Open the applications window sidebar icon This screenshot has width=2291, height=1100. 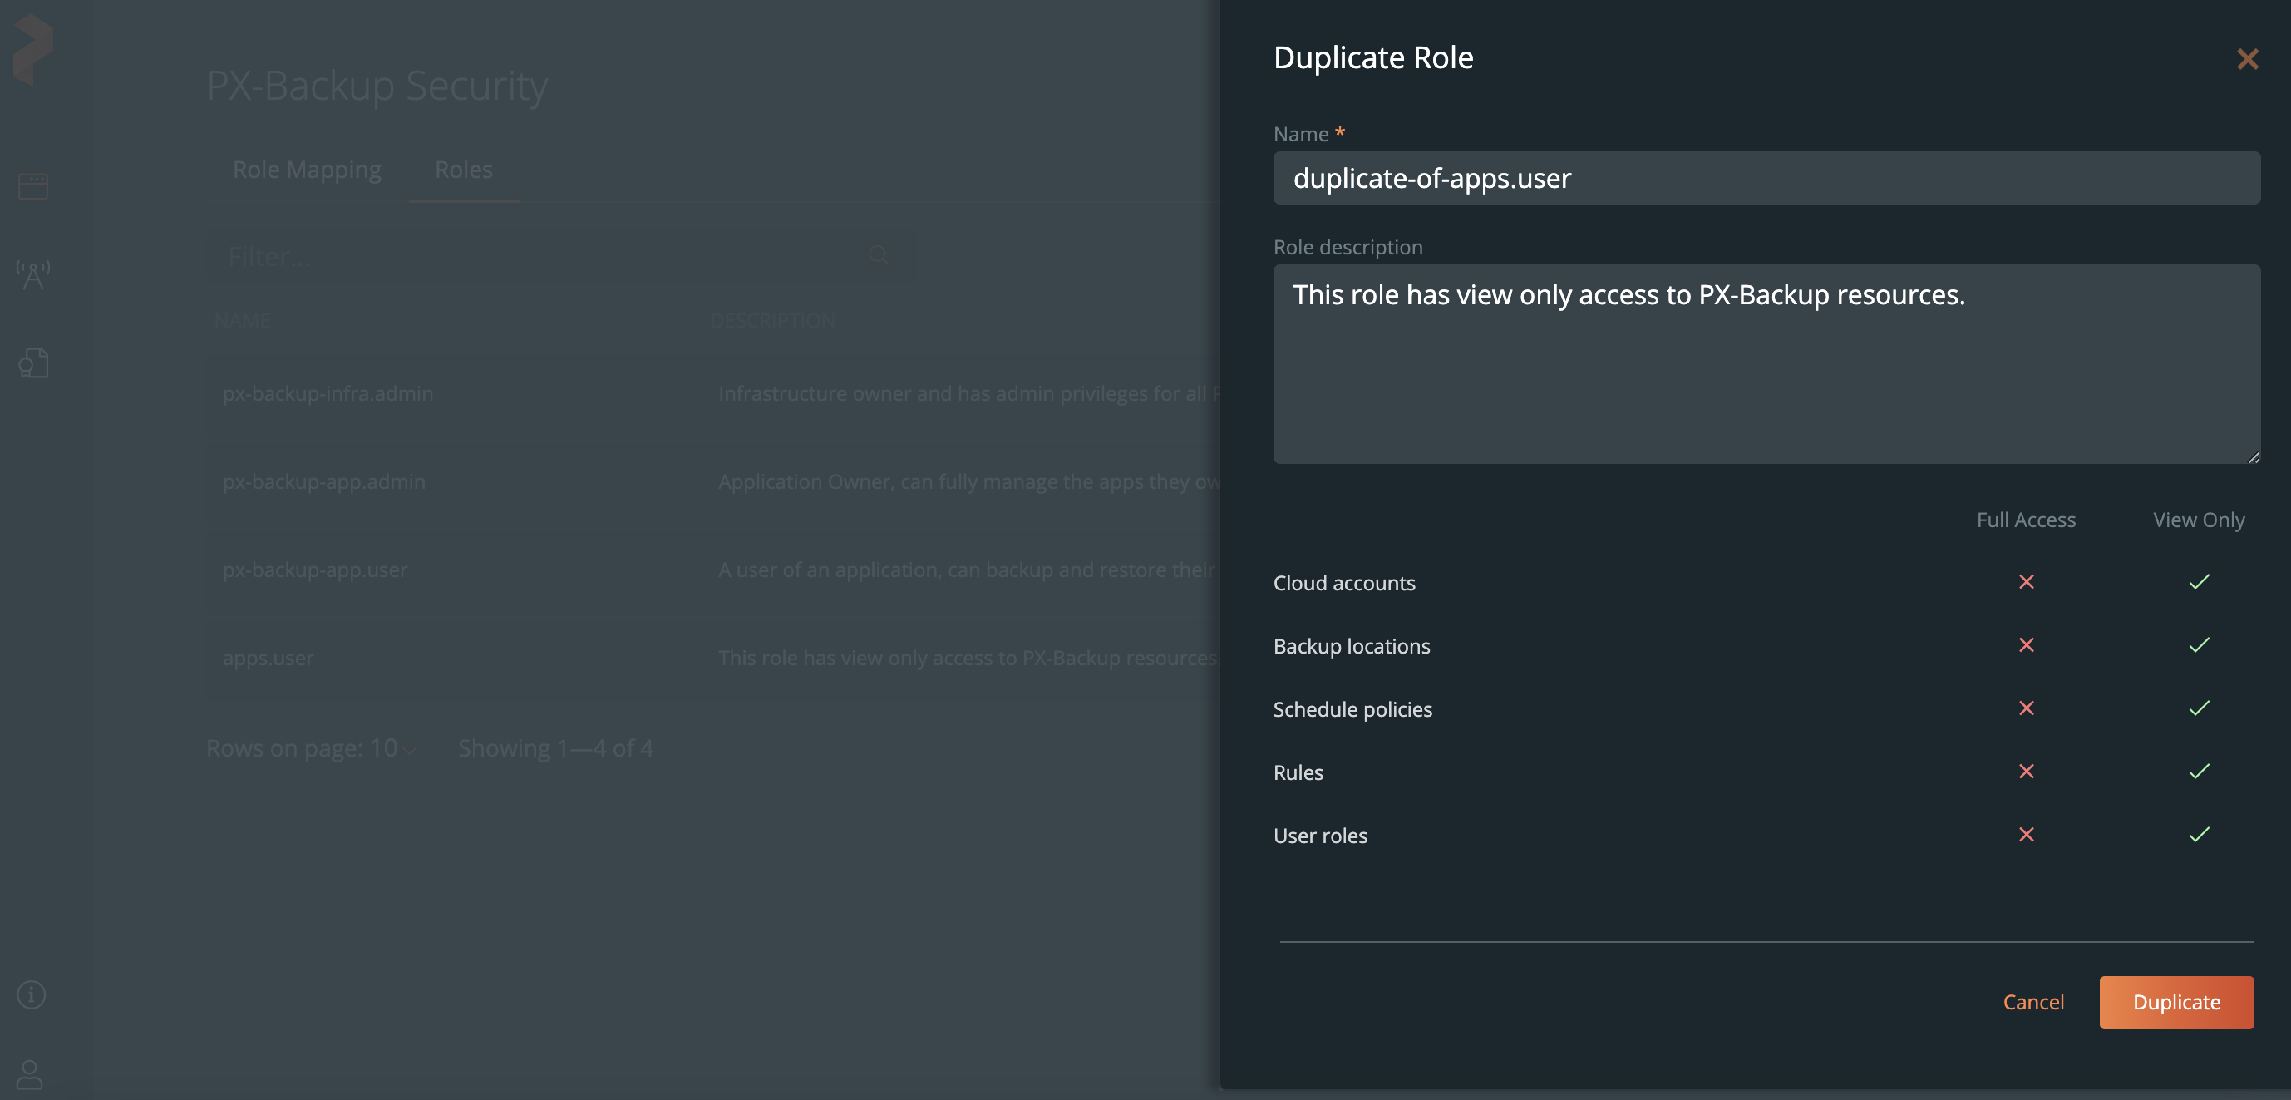coord(34,186)
